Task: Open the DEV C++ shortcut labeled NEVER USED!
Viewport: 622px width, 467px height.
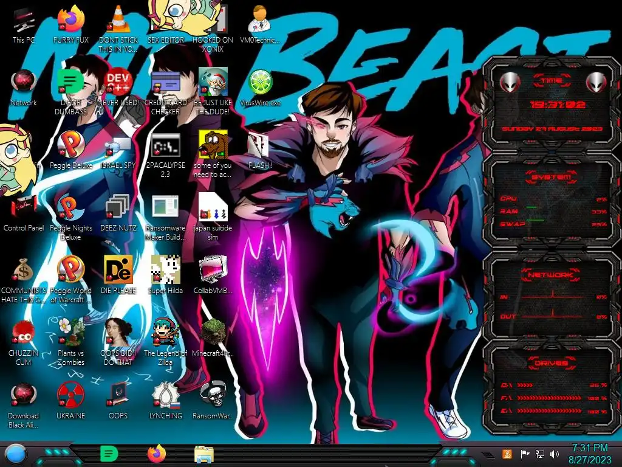Action: (118, 82)
